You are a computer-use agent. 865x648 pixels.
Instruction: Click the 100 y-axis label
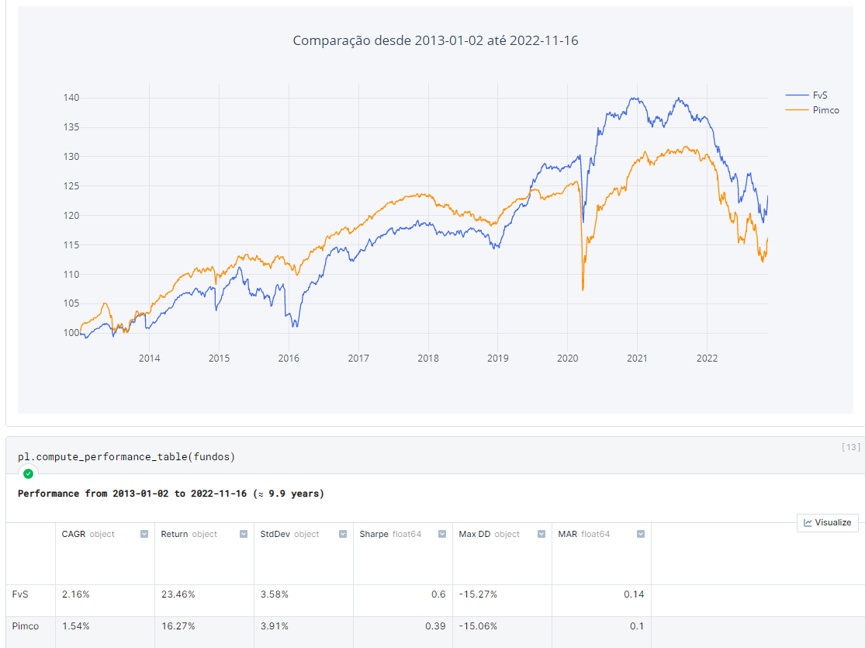click(x=71, y=332)
